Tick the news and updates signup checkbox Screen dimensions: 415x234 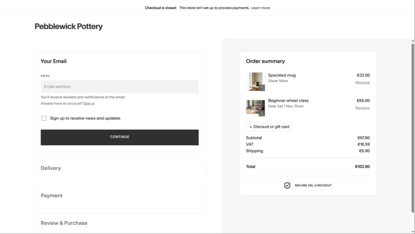(x=44, y=118)
